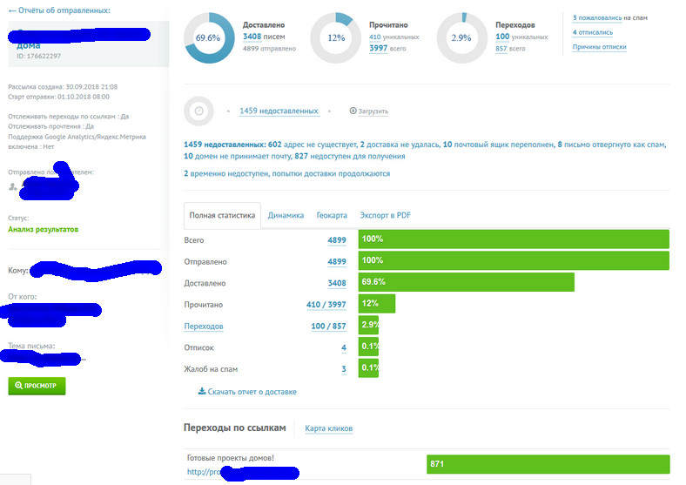
Task: Open the 1459 недоставленных link
Action: (x=279, y=111)
